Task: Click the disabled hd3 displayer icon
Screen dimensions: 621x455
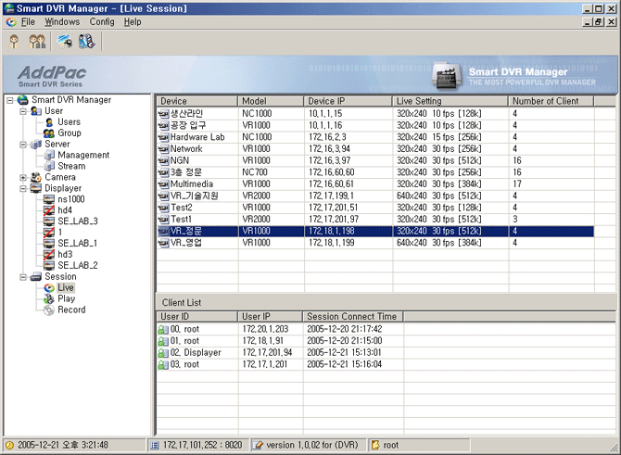Action: 49,254
